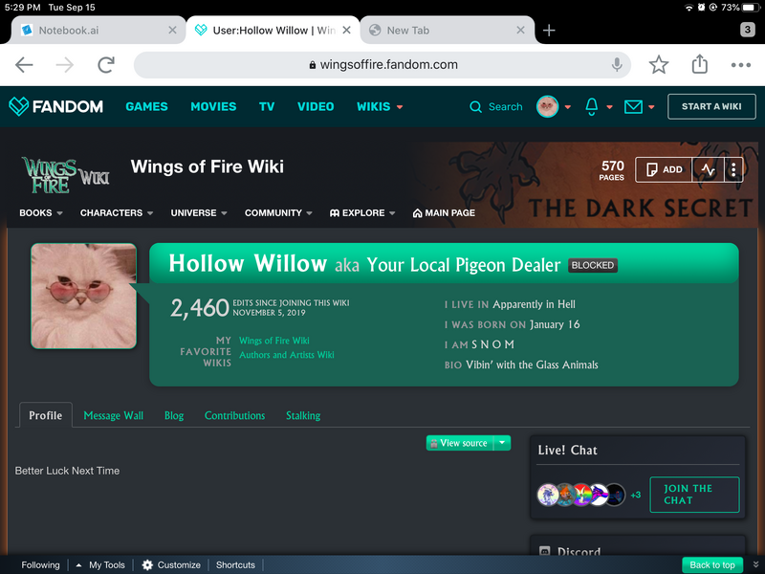Bookmark page with the star icon
Viewport: 765px width, 574px height.
point(659,64)
